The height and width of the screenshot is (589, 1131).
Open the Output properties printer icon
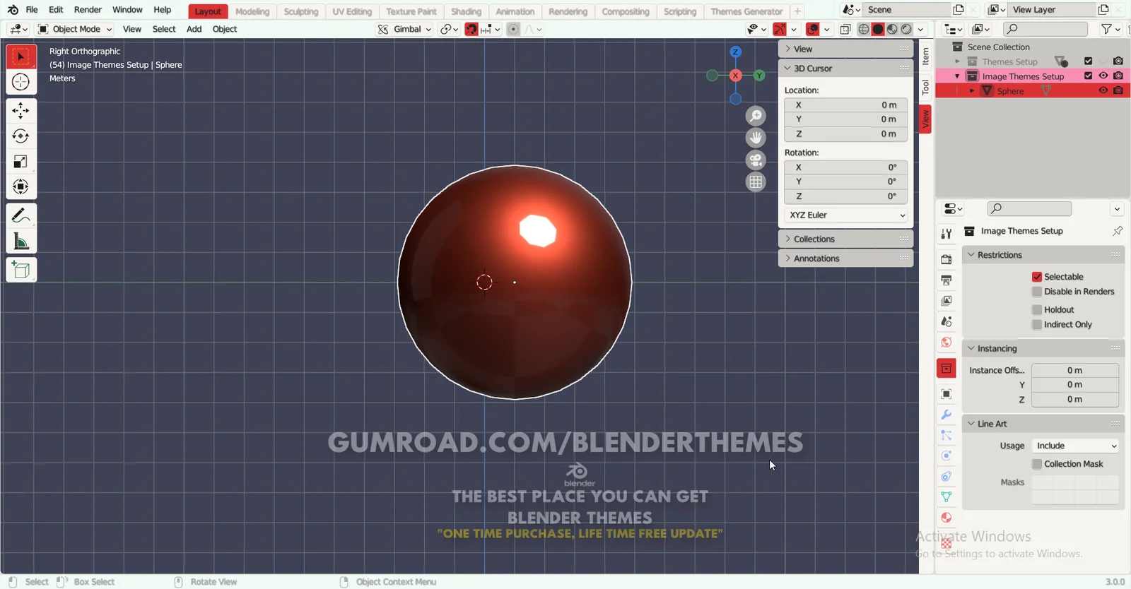tap(947, 280)
